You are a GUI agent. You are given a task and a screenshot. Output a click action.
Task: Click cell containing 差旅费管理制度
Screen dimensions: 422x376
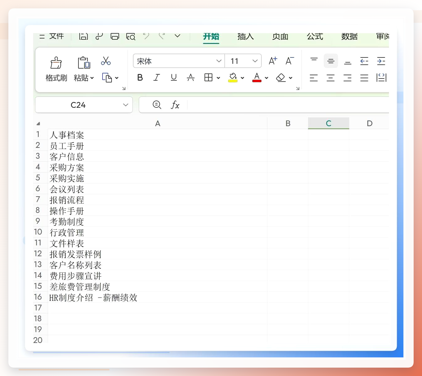[157, 286]
